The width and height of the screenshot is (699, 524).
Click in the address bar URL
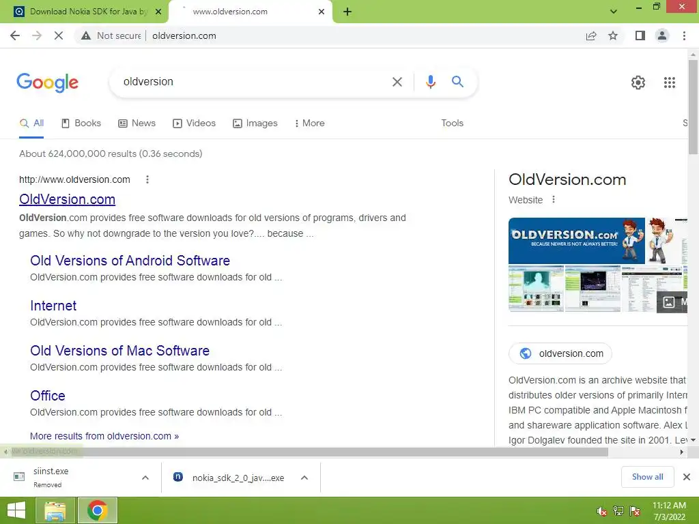pyautogui.click(x=184, y=35)
